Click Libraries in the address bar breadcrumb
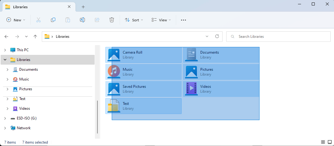Screen dimensions: 334x146 [x=63, y=37]
